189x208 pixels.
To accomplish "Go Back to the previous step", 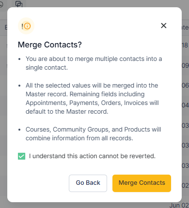I will pos(88,183).
